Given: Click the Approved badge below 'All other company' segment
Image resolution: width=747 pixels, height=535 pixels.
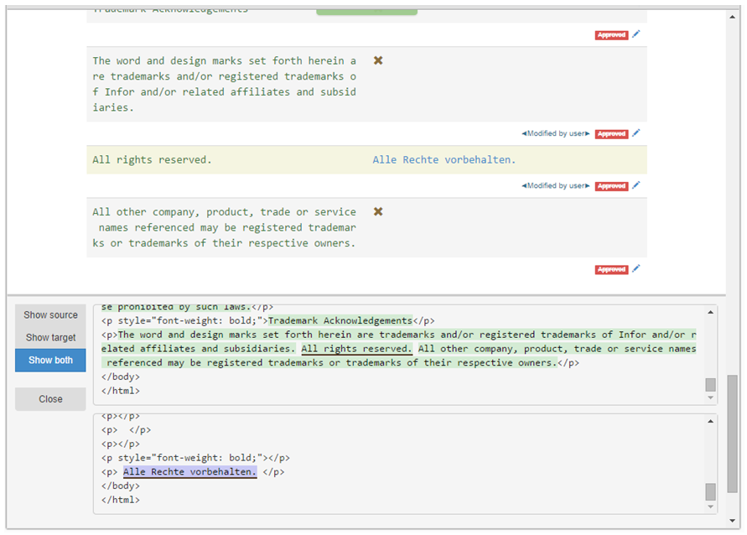Looking at the screenshot, I should pyautogui.click(x=611, y=270).
